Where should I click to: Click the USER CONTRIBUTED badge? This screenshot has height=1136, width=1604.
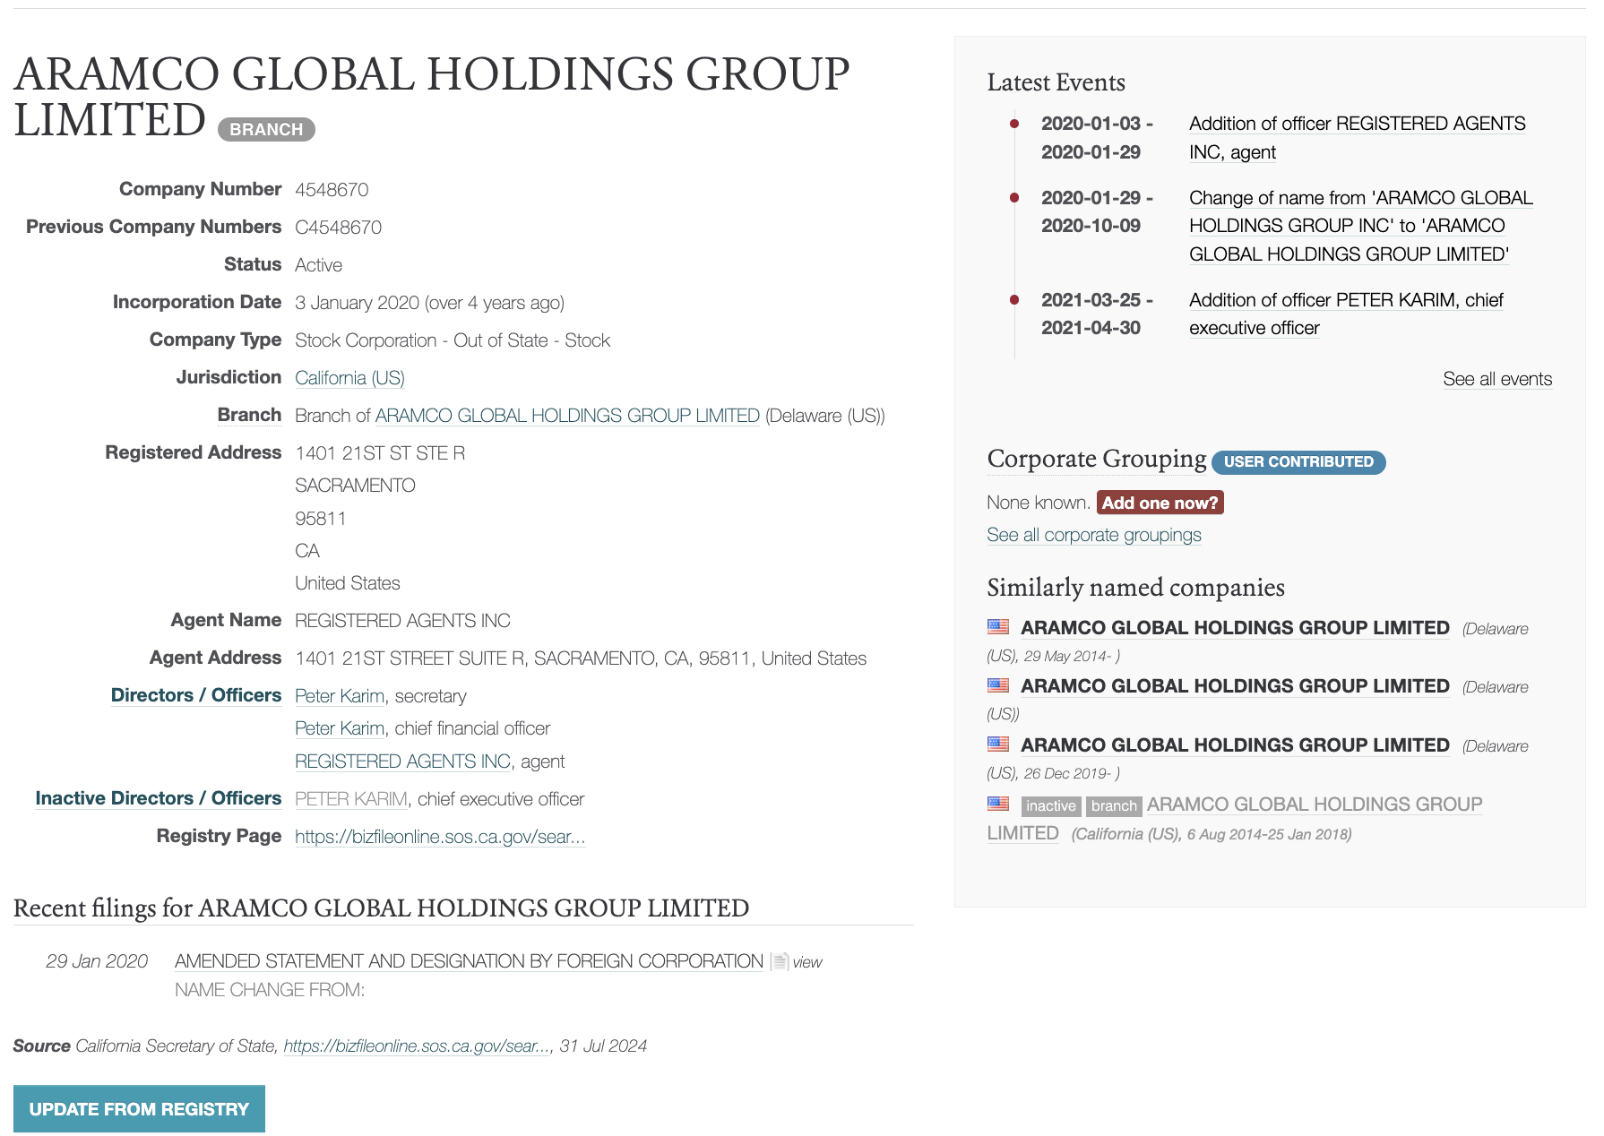(x=1298, y=462)
